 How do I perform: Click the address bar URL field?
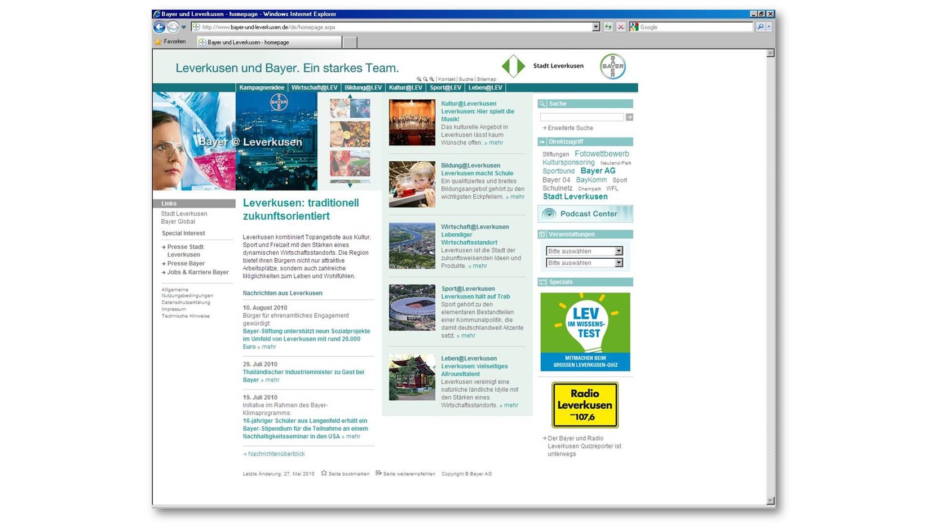point(395,27)
